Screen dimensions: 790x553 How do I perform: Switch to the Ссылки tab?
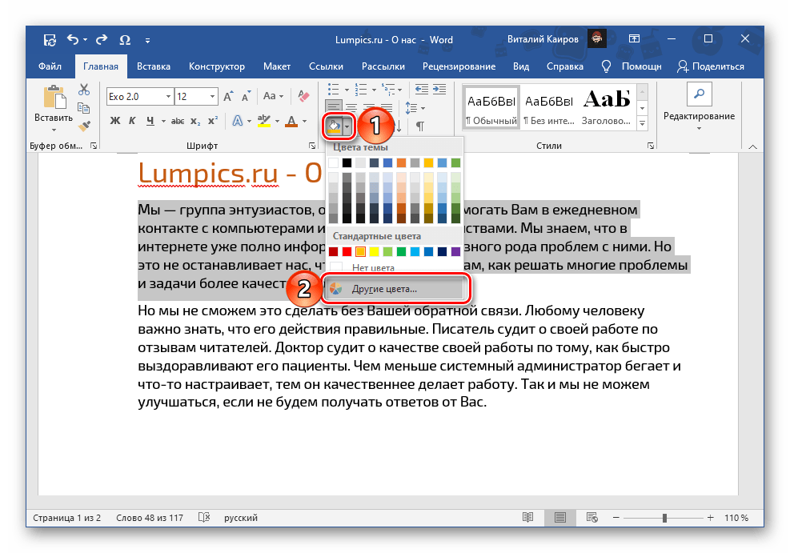pos(326,66)
